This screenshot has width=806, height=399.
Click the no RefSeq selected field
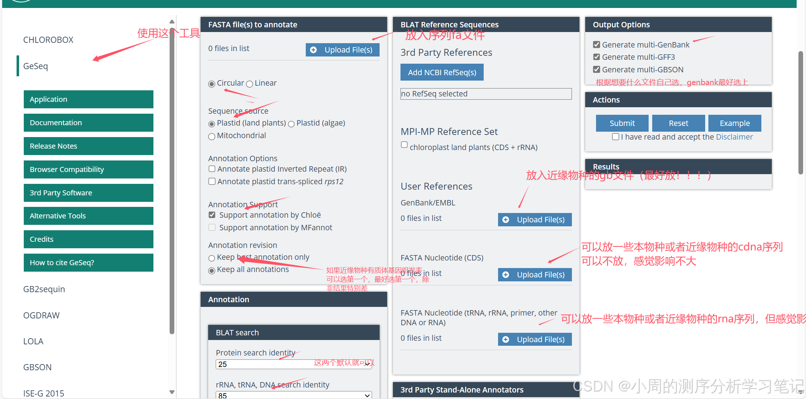(486, 94)
